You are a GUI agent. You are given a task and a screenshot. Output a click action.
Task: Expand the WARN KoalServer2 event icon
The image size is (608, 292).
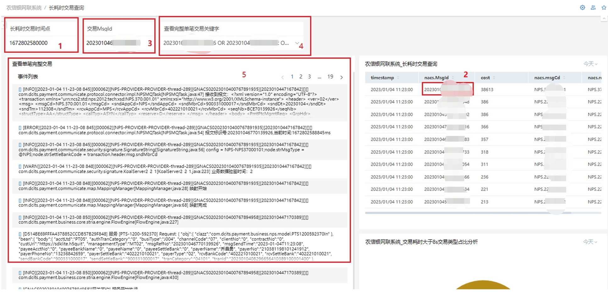click(x=20, y=166)
